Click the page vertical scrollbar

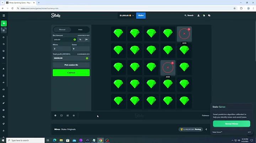(x=255, y=41)
